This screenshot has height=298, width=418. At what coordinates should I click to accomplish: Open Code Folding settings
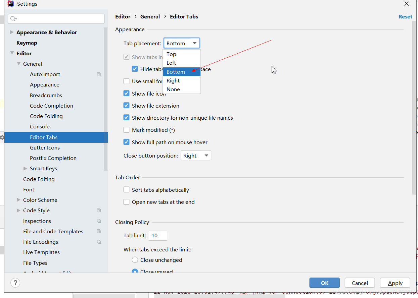point(46,116)
